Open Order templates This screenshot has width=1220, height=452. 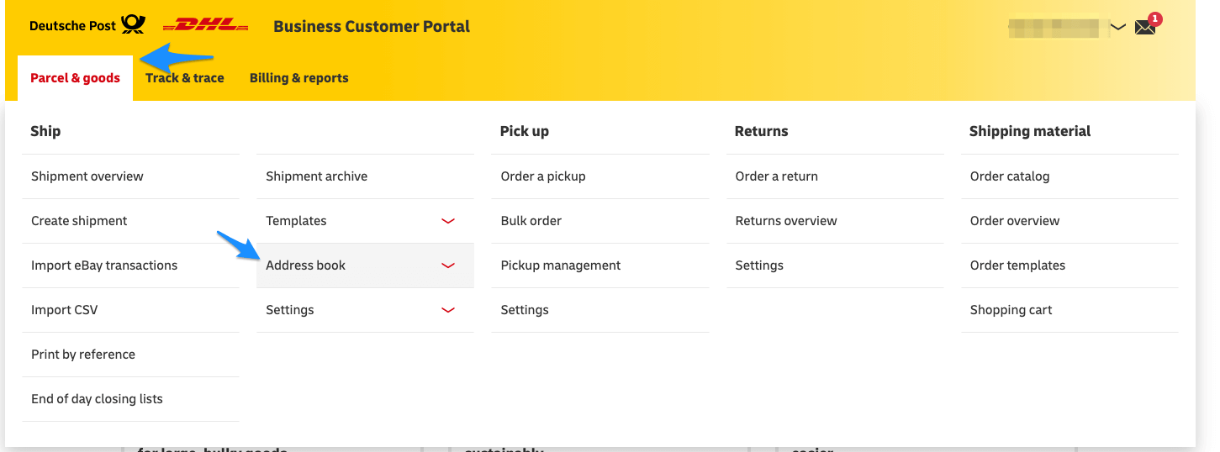click(1069, 265)
